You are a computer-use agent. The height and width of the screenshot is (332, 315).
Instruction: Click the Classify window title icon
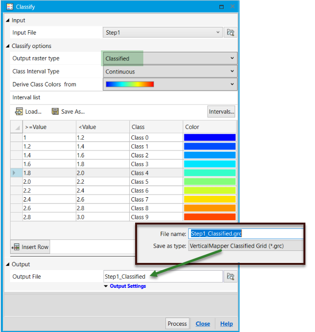pos(10,7)
